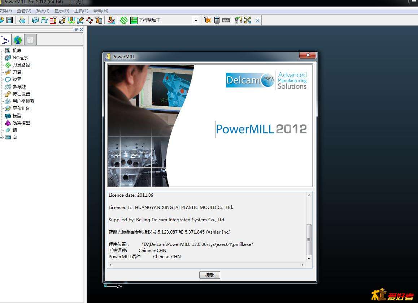Viewport: 418px width, 303px height.
Task: Run toolpath collision verification icon
Action: tap(208, 20)
